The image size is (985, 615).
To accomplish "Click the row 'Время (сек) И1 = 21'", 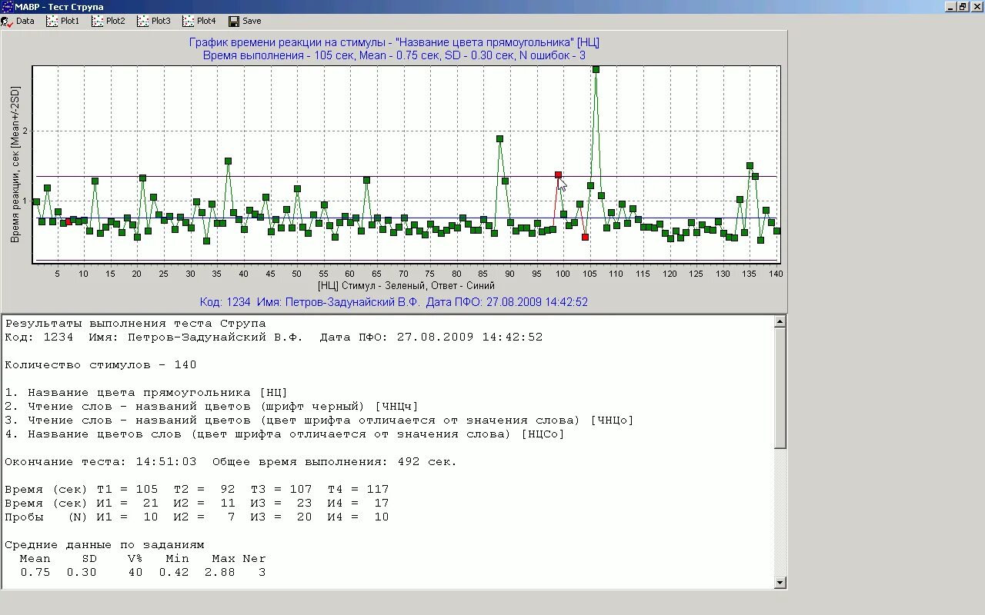I will [x=197, y=504].
